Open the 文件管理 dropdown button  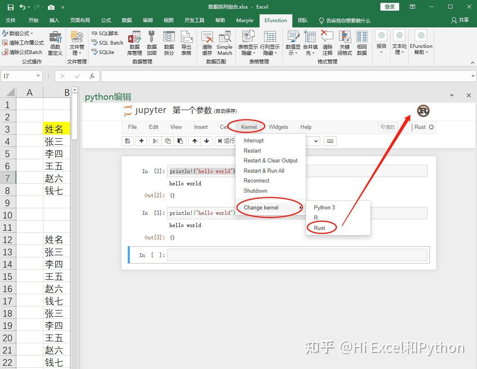pos(77,43)
